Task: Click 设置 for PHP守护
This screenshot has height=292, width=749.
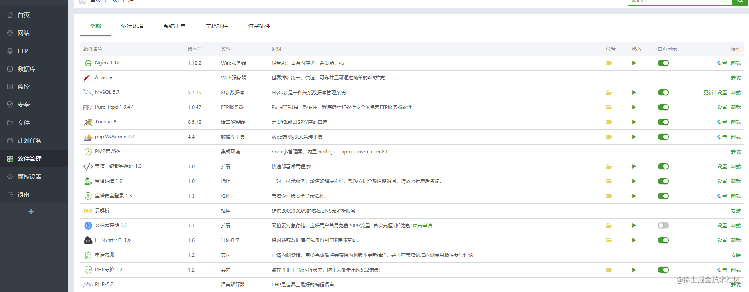Action: 722,270
